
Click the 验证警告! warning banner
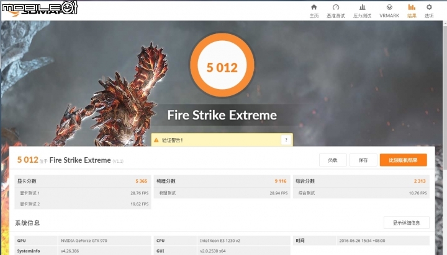point(222,140)
